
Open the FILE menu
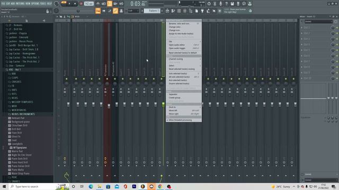[x=3, y=4]
